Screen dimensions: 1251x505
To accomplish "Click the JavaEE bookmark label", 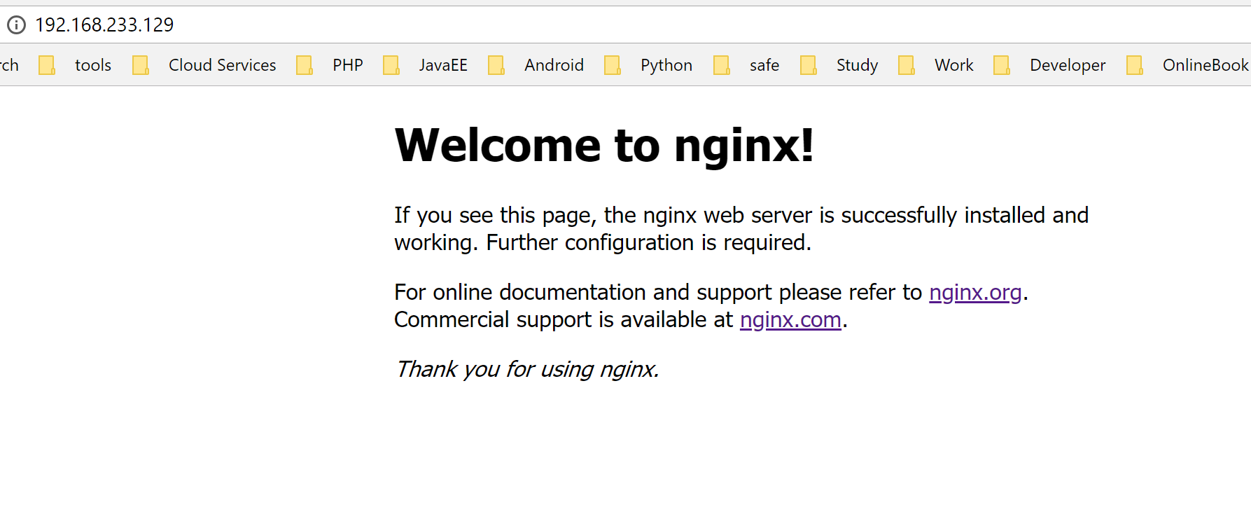I will point(443,65).
